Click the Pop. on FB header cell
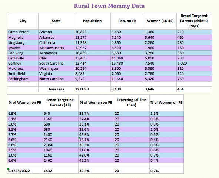The image size is (219, 178). click(x=127, y=21)
